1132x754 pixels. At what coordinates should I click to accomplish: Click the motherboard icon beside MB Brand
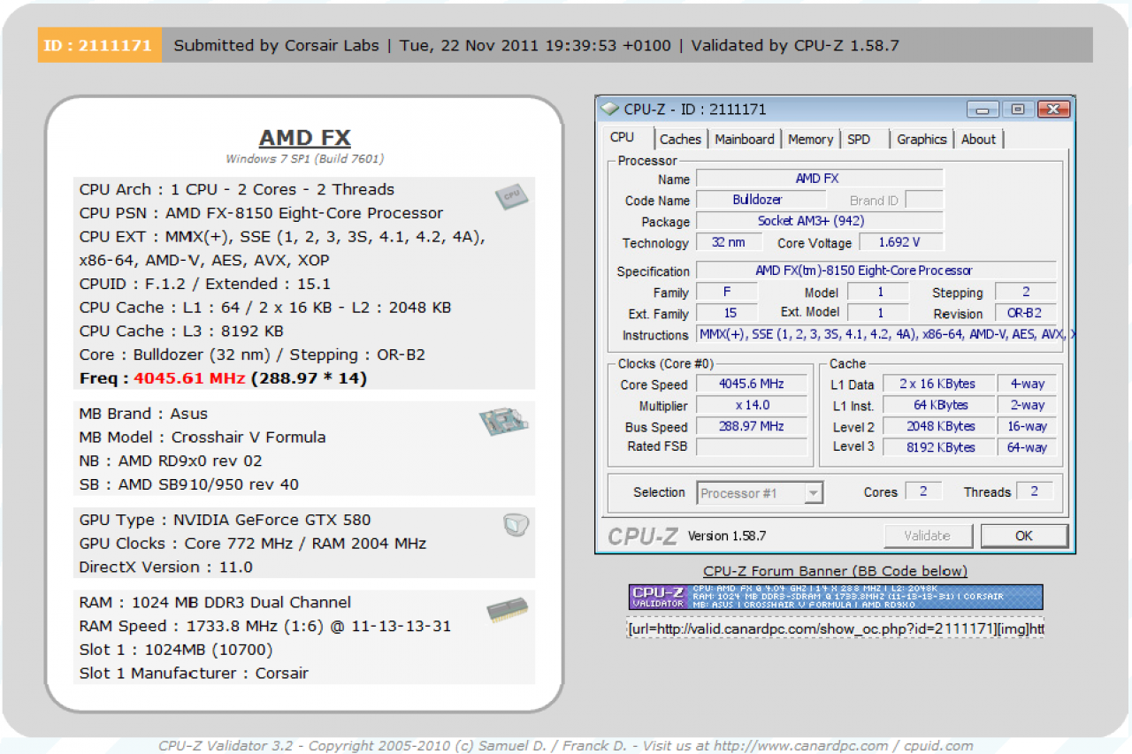(503, 423)
